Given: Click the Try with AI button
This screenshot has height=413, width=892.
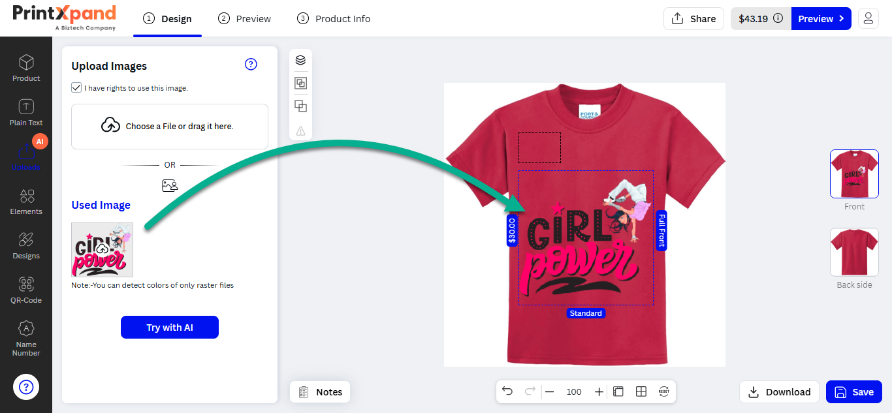Looking at the screenshot, I should (170, 328).
